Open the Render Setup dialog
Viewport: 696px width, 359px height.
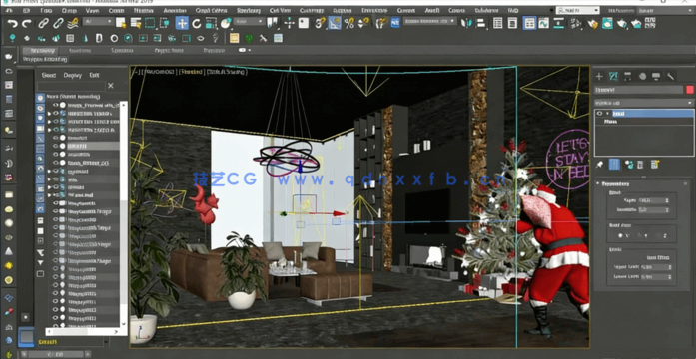593,23
